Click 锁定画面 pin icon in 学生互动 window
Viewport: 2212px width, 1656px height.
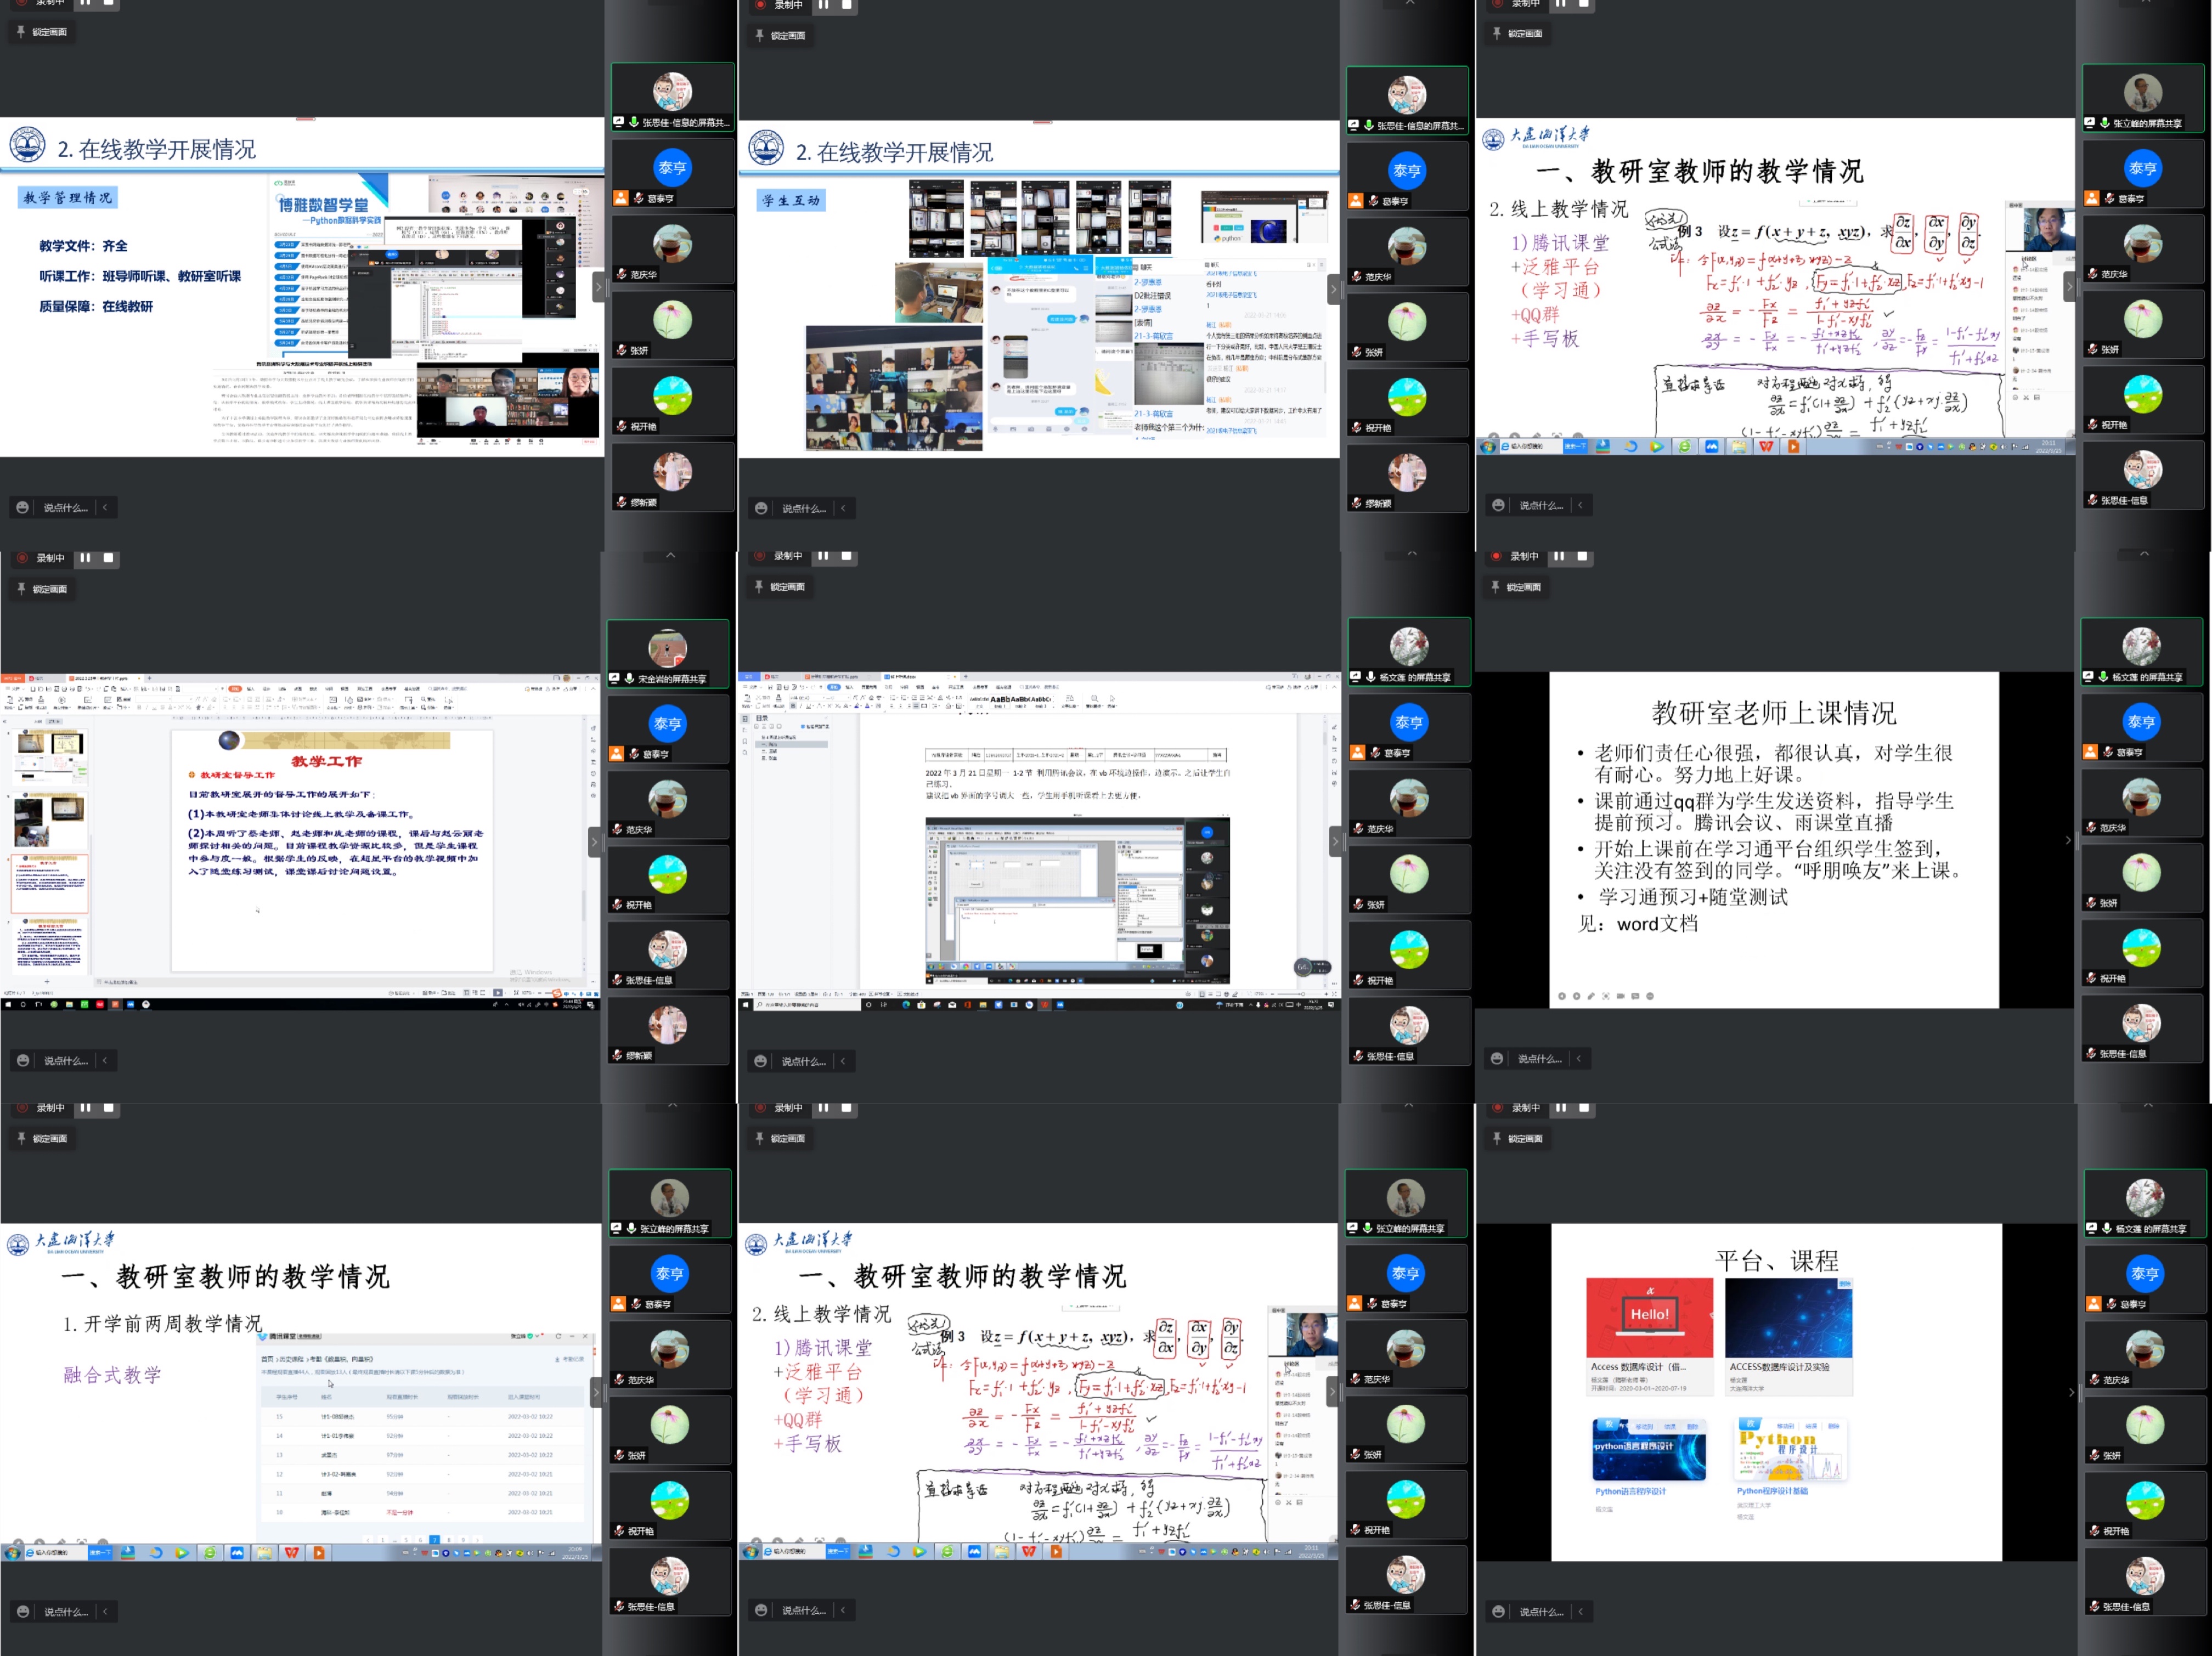pyautogui.click(x=759, y=36)
